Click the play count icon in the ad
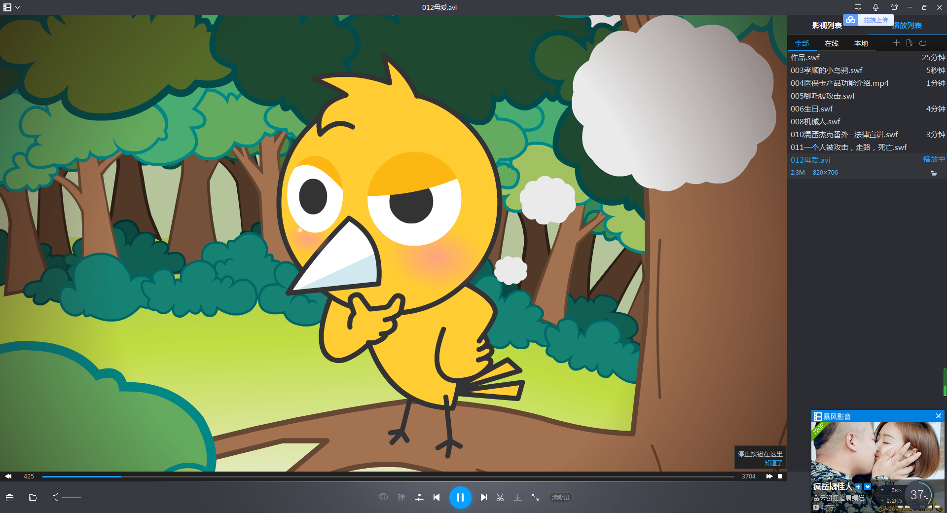Viewport: 947px width, 513px height. coord(816,508)
